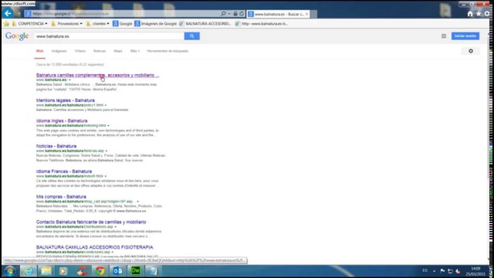Click the Action Center flag icon
The height and width of the screenshot is (278, 494).
(x=443, y=271)
